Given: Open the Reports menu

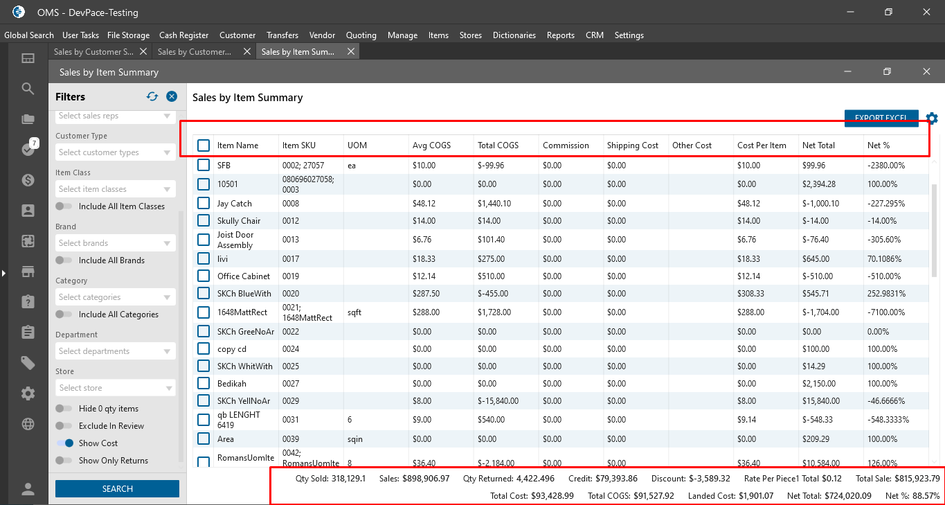Looking at the screenshot, I should (560, 35).
